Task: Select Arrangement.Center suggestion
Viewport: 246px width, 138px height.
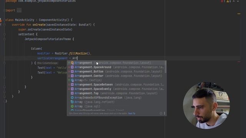Action: (x=116, y=76)
